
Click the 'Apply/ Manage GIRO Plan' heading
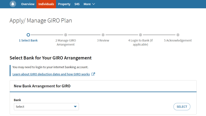coord(41,21)
